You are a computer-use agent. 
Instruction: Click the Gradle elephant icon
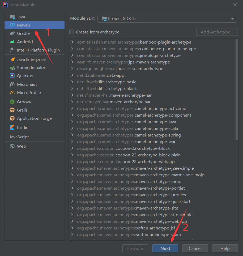pos(12,33)
